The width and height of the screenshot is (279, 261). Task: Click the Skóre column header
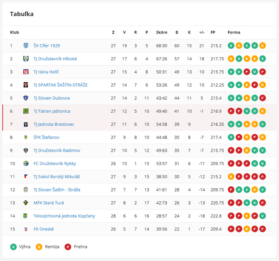pos(161,32)
